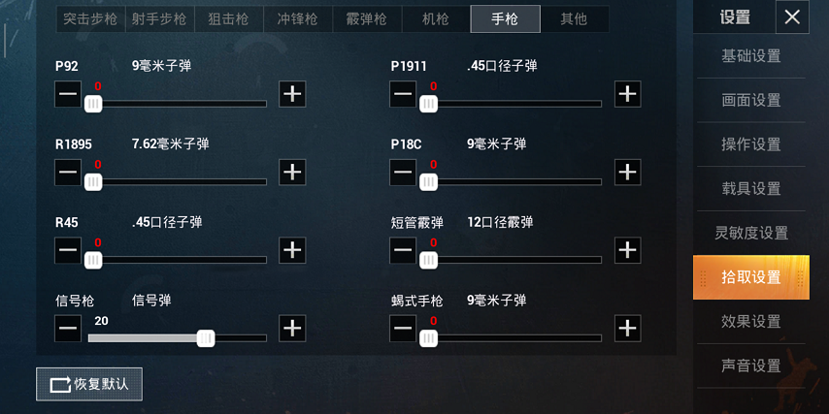Screen dimensions: 829x414
Task: Increase 短管霰弹 12口径霰弹 pickup count
Action: tap(627, 250)
